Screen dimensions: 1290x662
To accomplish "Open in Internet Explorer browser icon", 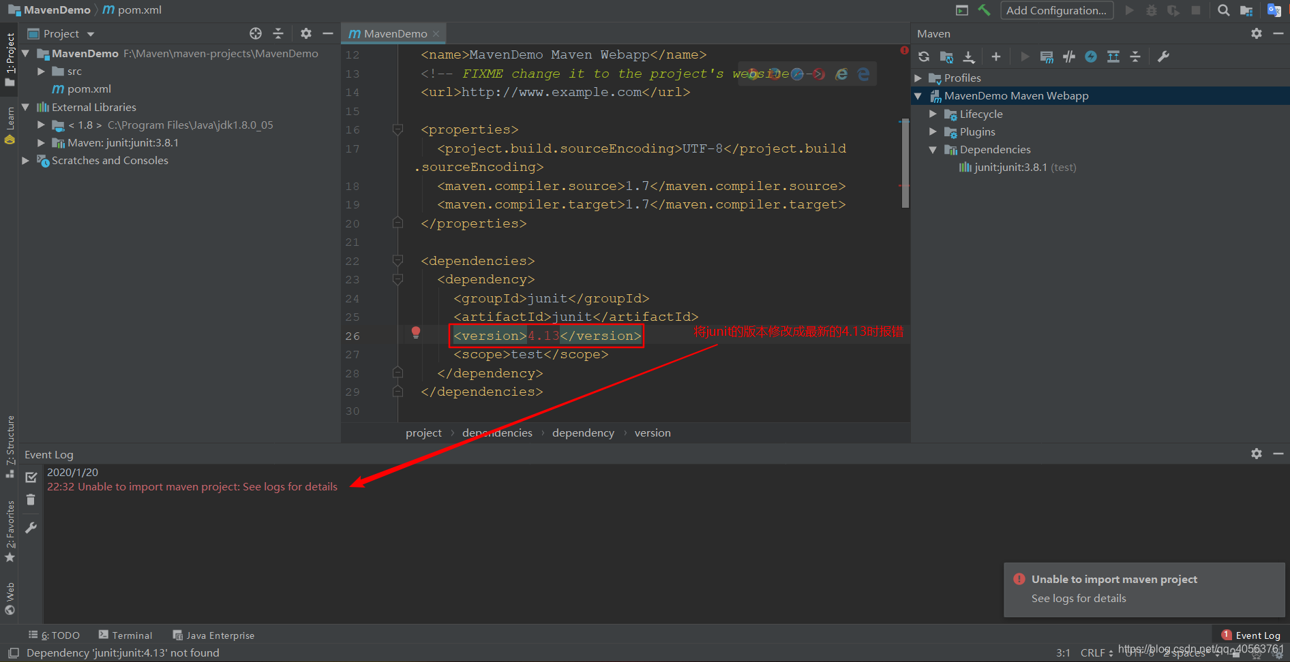I will pos(842,74).
